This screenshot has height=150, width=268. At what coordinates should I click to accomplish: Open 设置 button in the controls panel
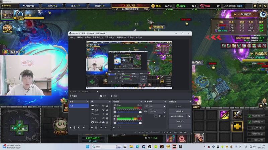180,126
